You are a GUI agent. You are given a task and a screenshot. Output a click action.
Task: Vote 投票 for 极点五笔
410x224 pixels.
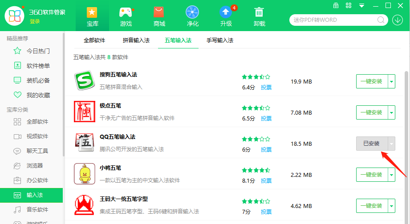(266, 119)
